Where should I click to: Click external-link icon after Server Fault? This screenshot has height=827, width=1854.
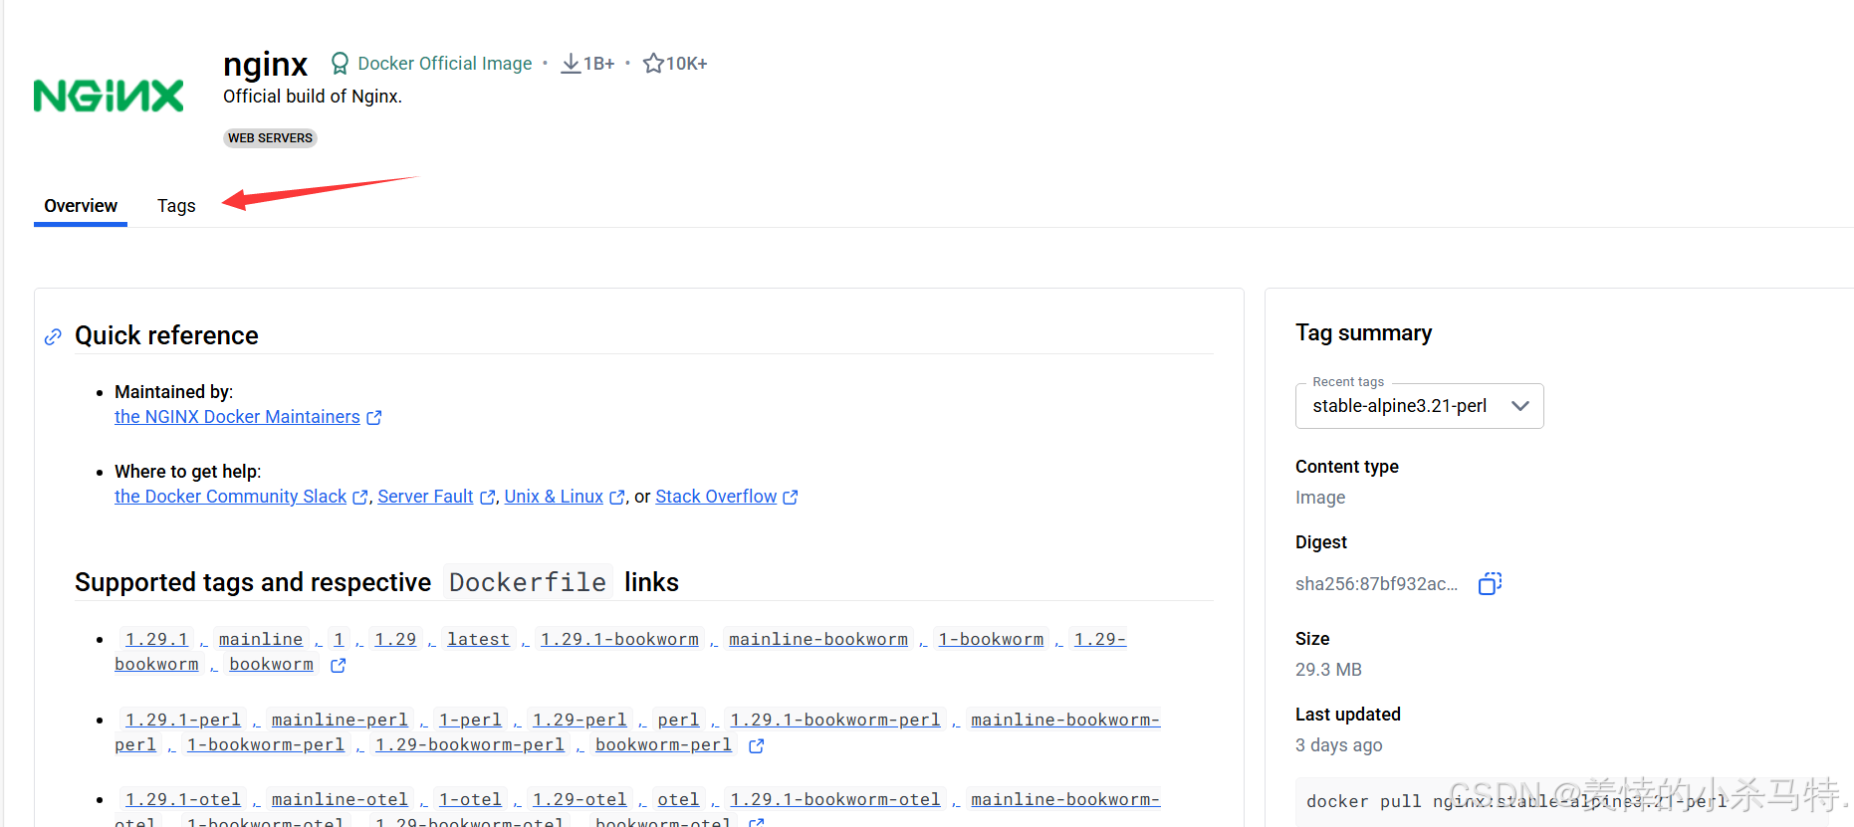487,498
